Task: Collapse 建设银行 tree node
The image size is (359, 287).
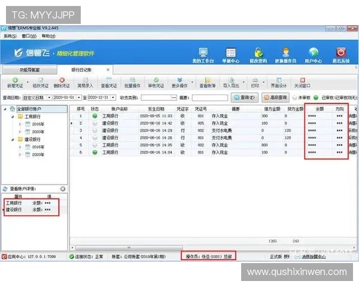Action: coord(13,139)
